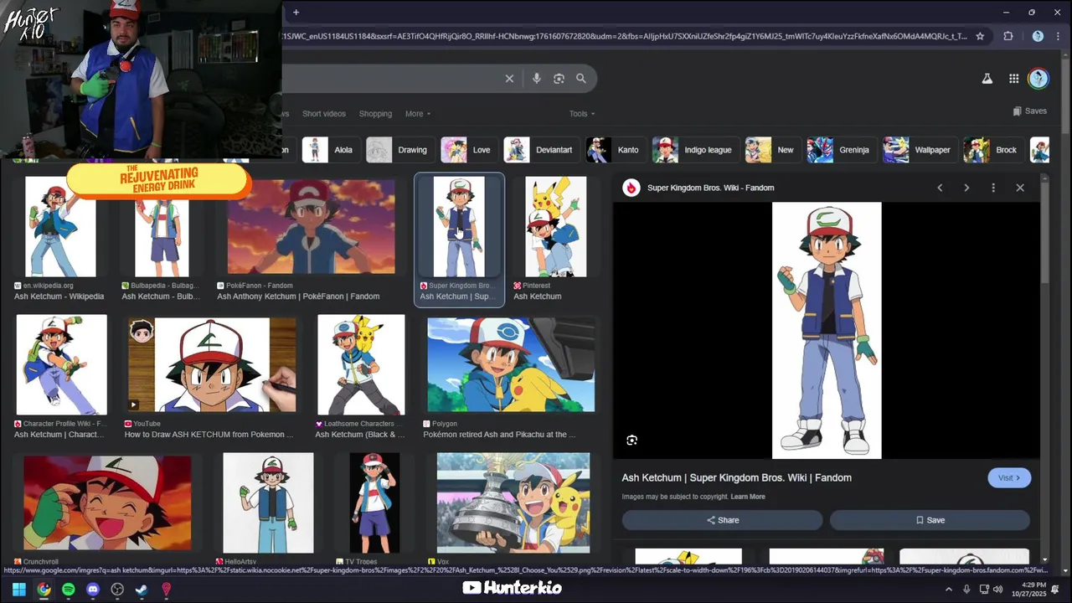Click the large Ash Ketchum preview image
This screenshot has width=1072, height=603.
click(827, 331)
